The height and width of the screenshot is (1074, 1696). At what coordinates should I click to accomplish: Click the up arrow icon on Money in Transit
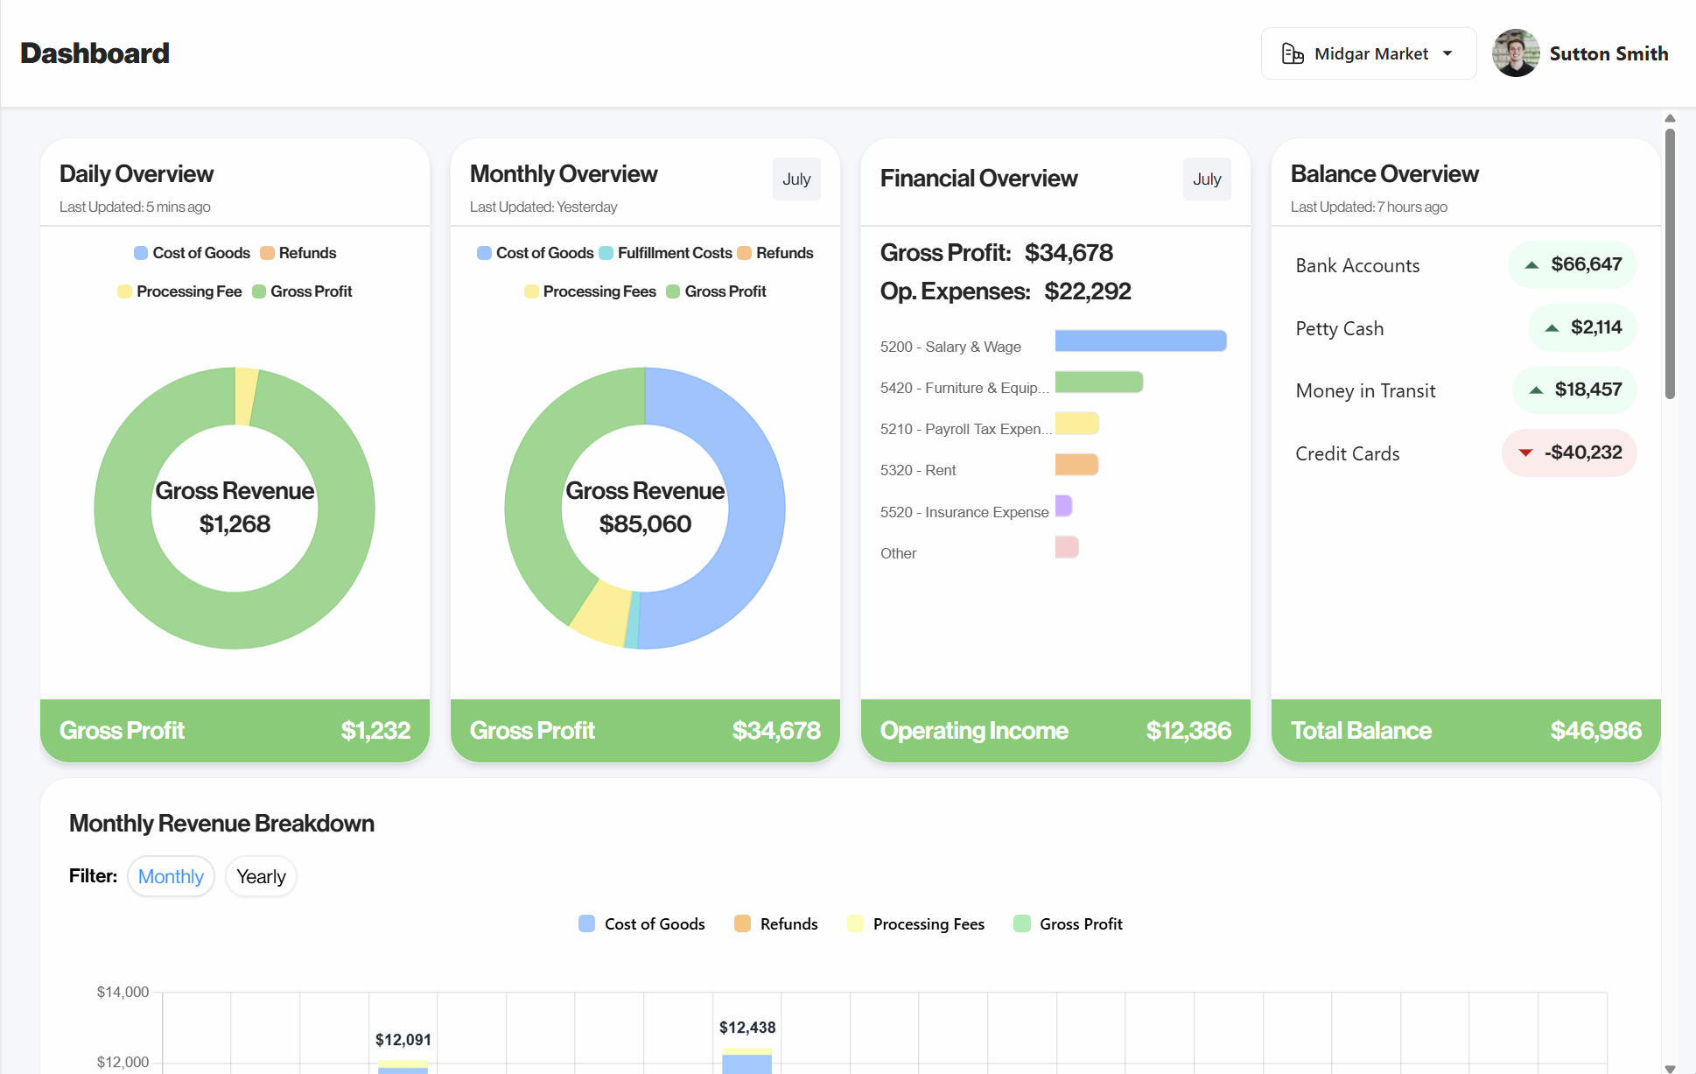(x=1536, y=390)
